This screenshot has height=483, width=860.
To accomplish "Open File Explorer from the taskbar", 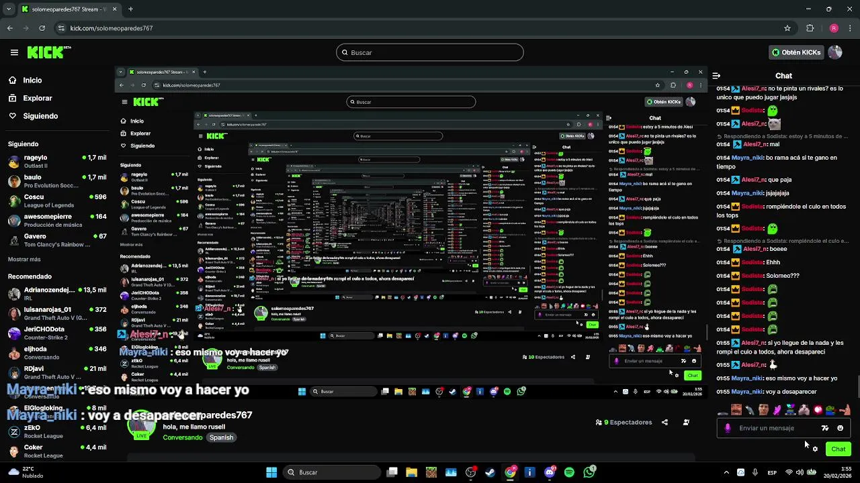I will coord(411,472).
